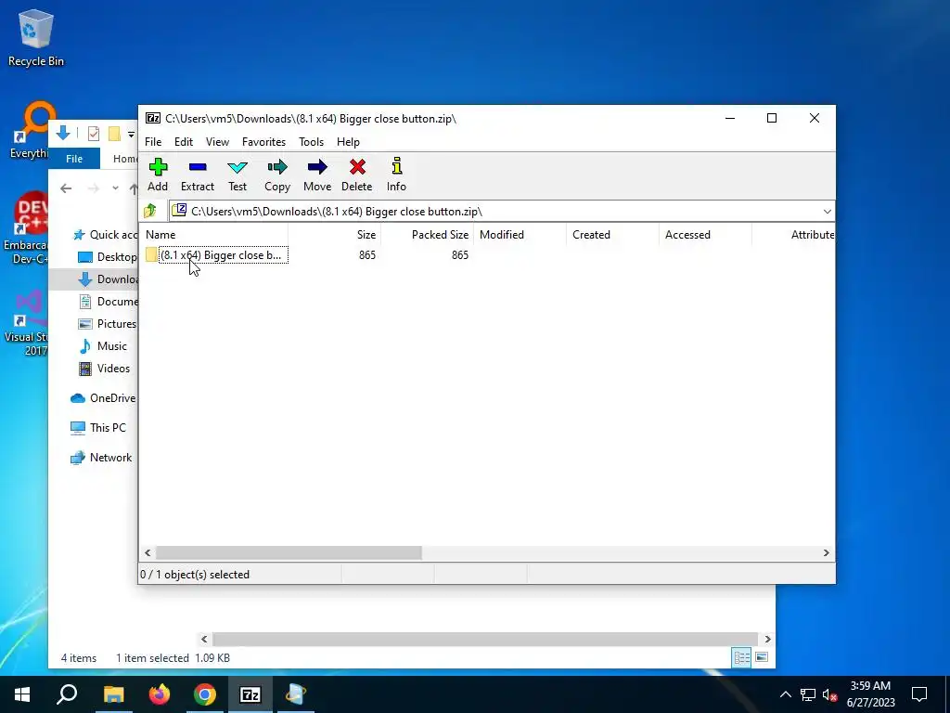950x713 pixels.
Task: Switch to 7-Zip taskbar button
Action: (x=250, y=694)
